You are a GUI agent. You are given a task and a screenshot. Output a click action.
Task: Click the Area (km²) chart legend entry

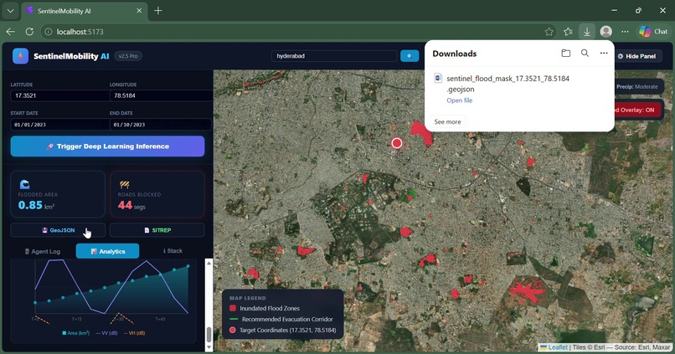click(x=75, y=333)
